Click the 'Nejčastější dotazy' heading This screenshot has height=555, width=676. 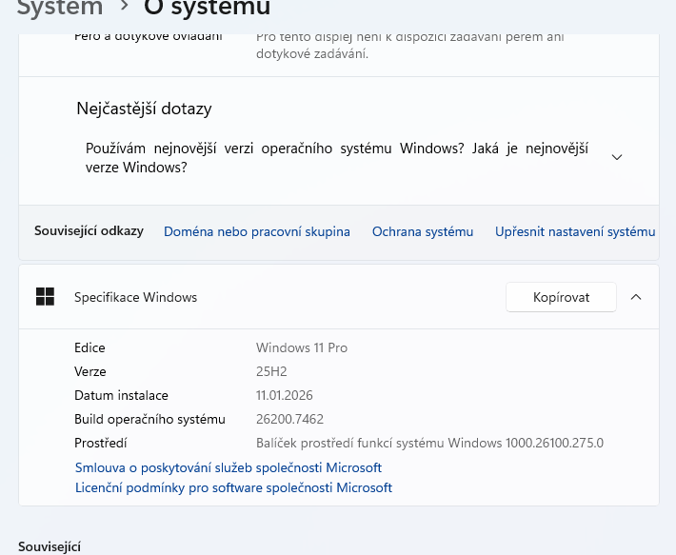144,109
